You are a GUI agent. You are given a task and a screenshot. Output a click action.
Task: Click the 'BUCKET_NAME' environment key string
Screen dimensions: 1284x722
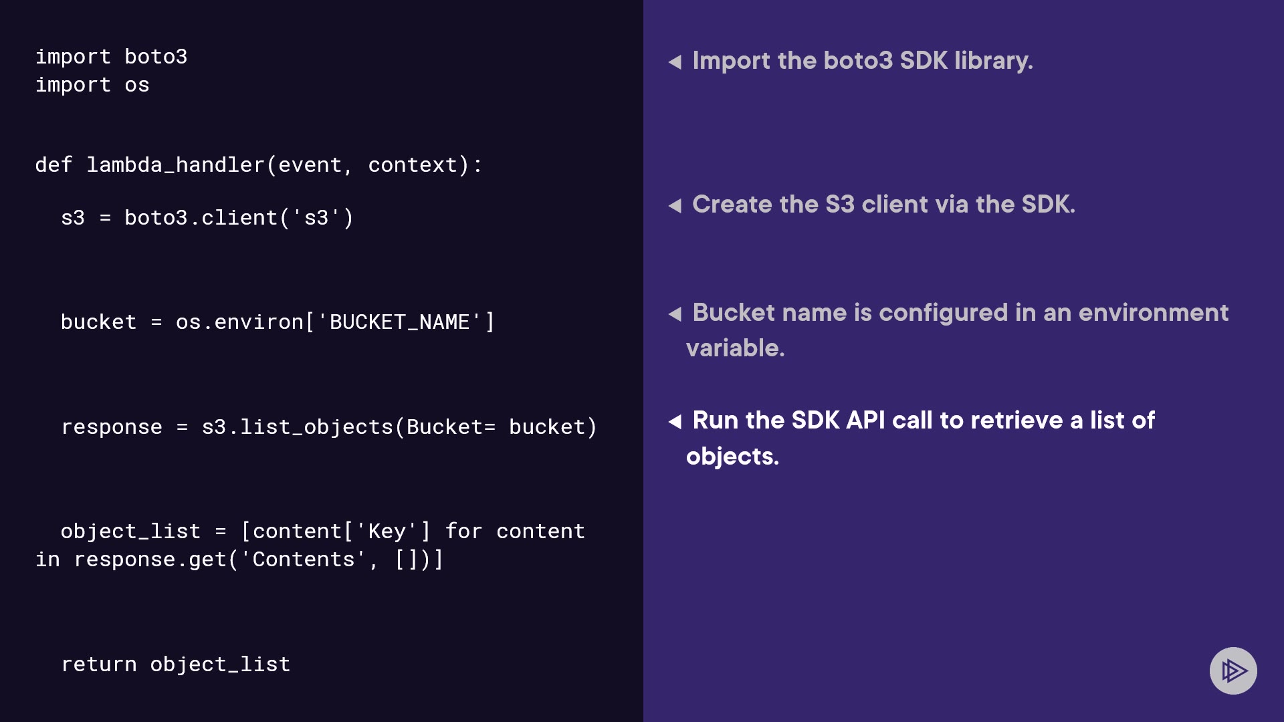(x=399, y=322)
